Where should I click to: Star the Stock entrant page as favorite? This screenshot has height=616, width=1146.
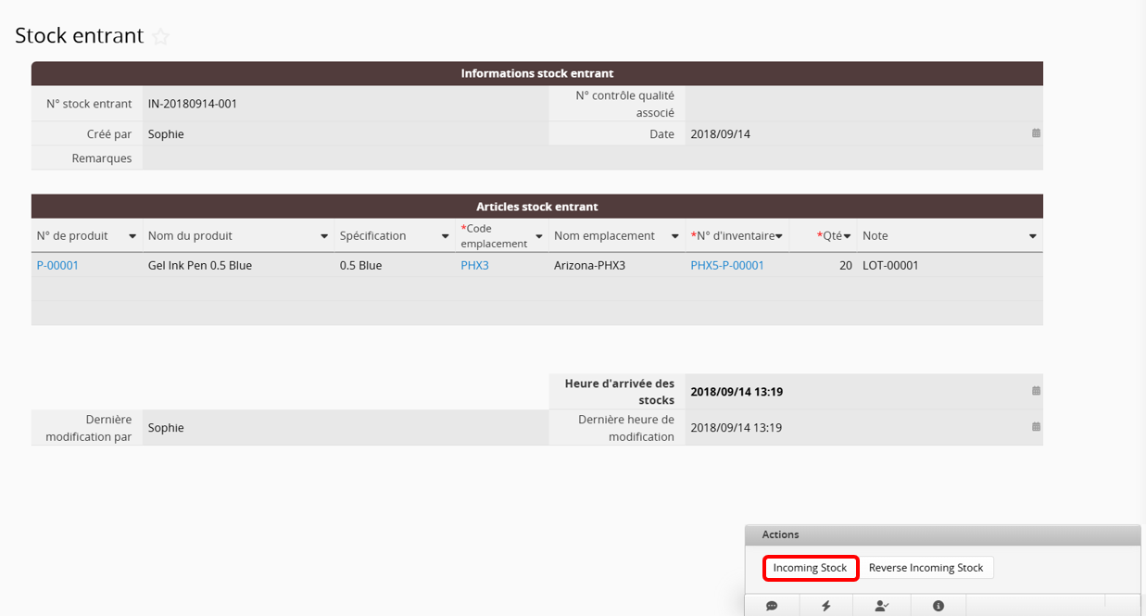[160, 37]
